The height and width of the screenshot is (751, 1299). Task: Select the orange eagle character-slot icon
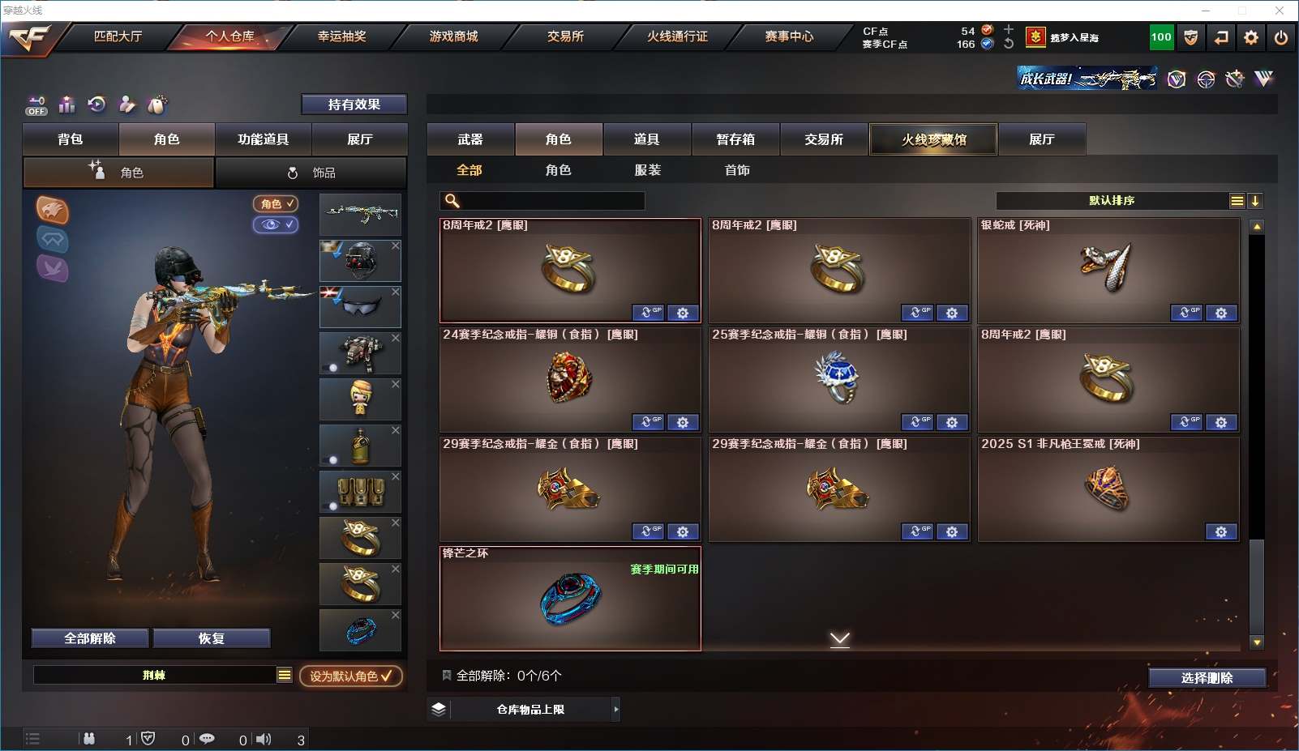coord(53,211)
